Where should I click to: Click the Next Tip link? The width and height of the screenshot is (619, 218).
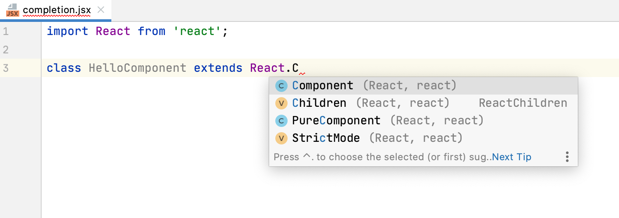point(512,157)
